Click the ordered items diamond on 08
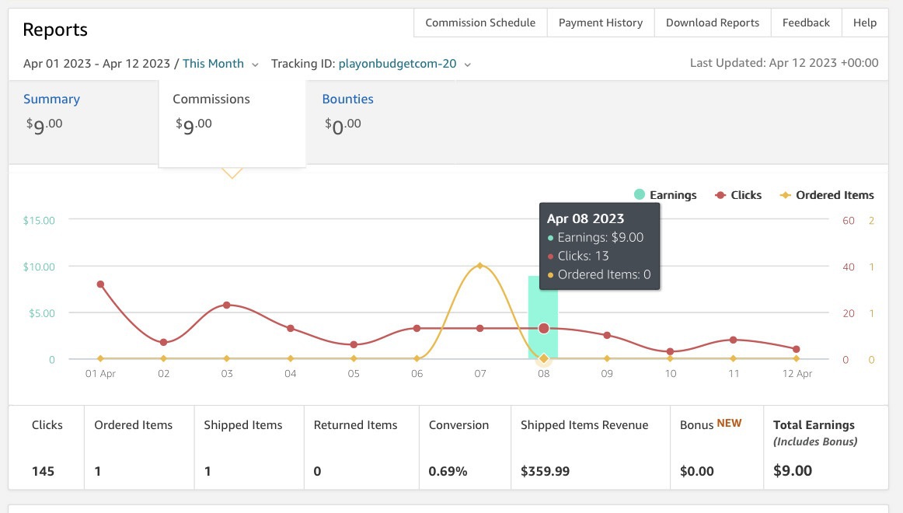 pyautogui.click(x=544, y=358)
